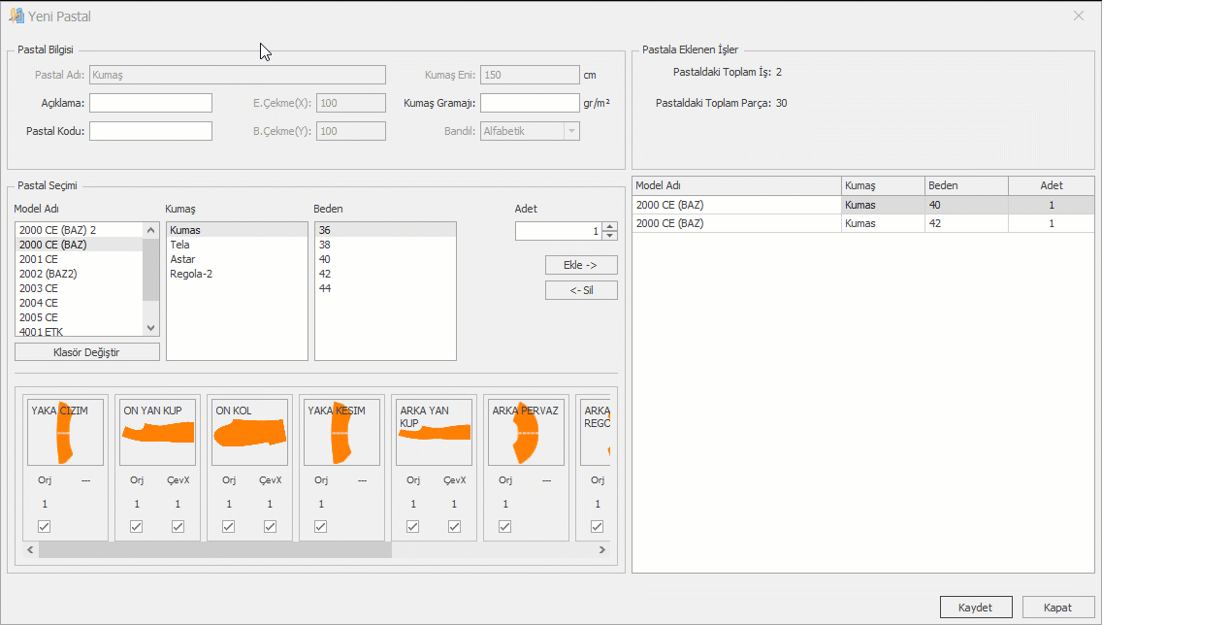This screenshot has height=625, width=1232.
Task: Click the Ekle -> button
Action: pyautogui.click(x=581, y=265)
